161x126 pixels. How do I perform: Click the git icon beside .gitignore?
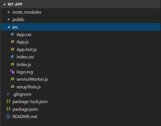coord(8,94)
